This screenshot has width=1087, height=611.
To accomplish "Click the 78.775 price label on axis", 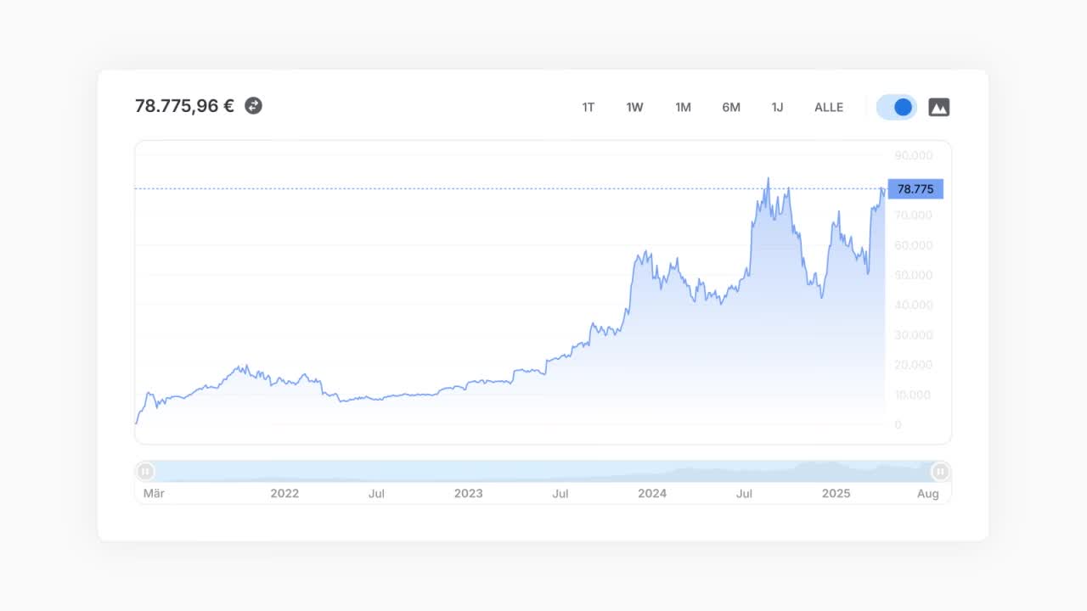I will coord(915,189).
